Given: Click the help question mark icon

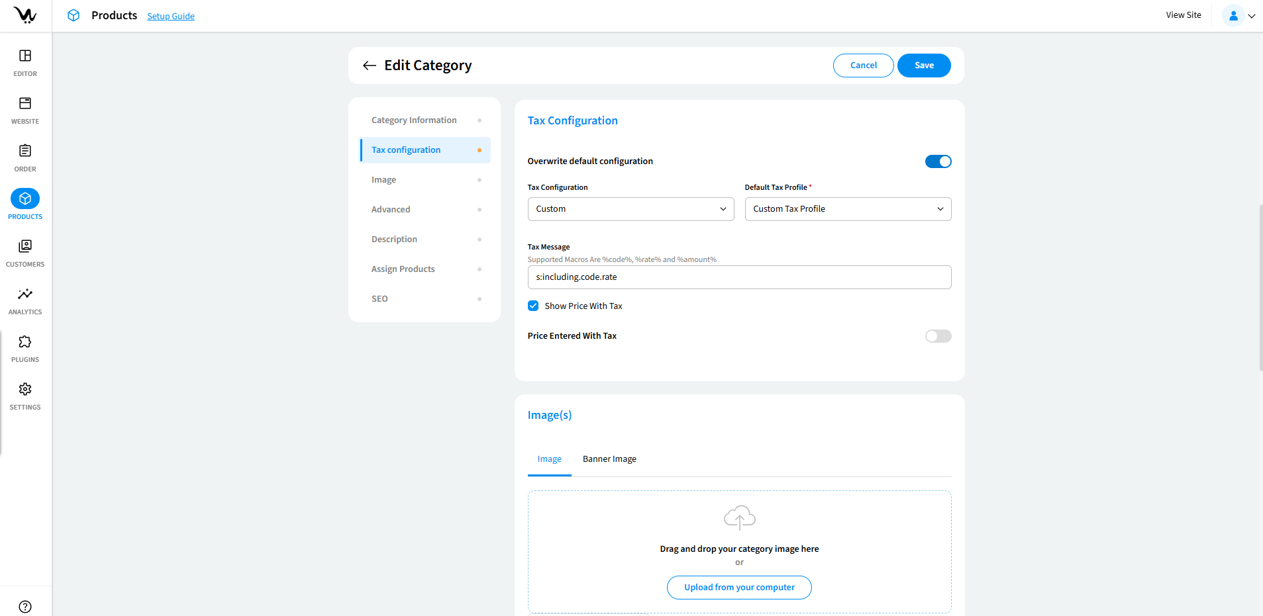Looking at the screenshot, I should [25, 607].
